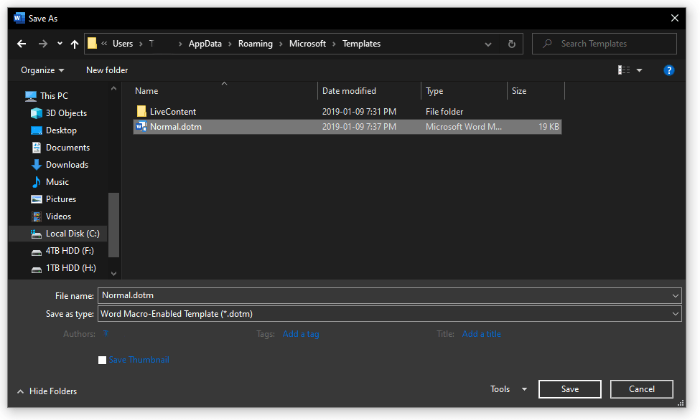Collapse the pane with Hide Folders
The image size is (700, 420).
[47, 391]
